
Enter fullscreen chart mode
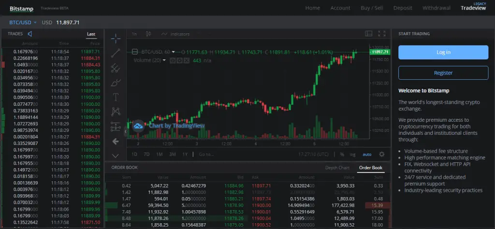382,33
